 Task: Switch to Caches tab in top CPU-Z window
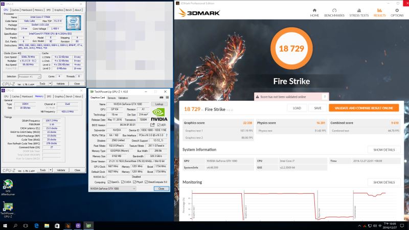tap(15, 10)
